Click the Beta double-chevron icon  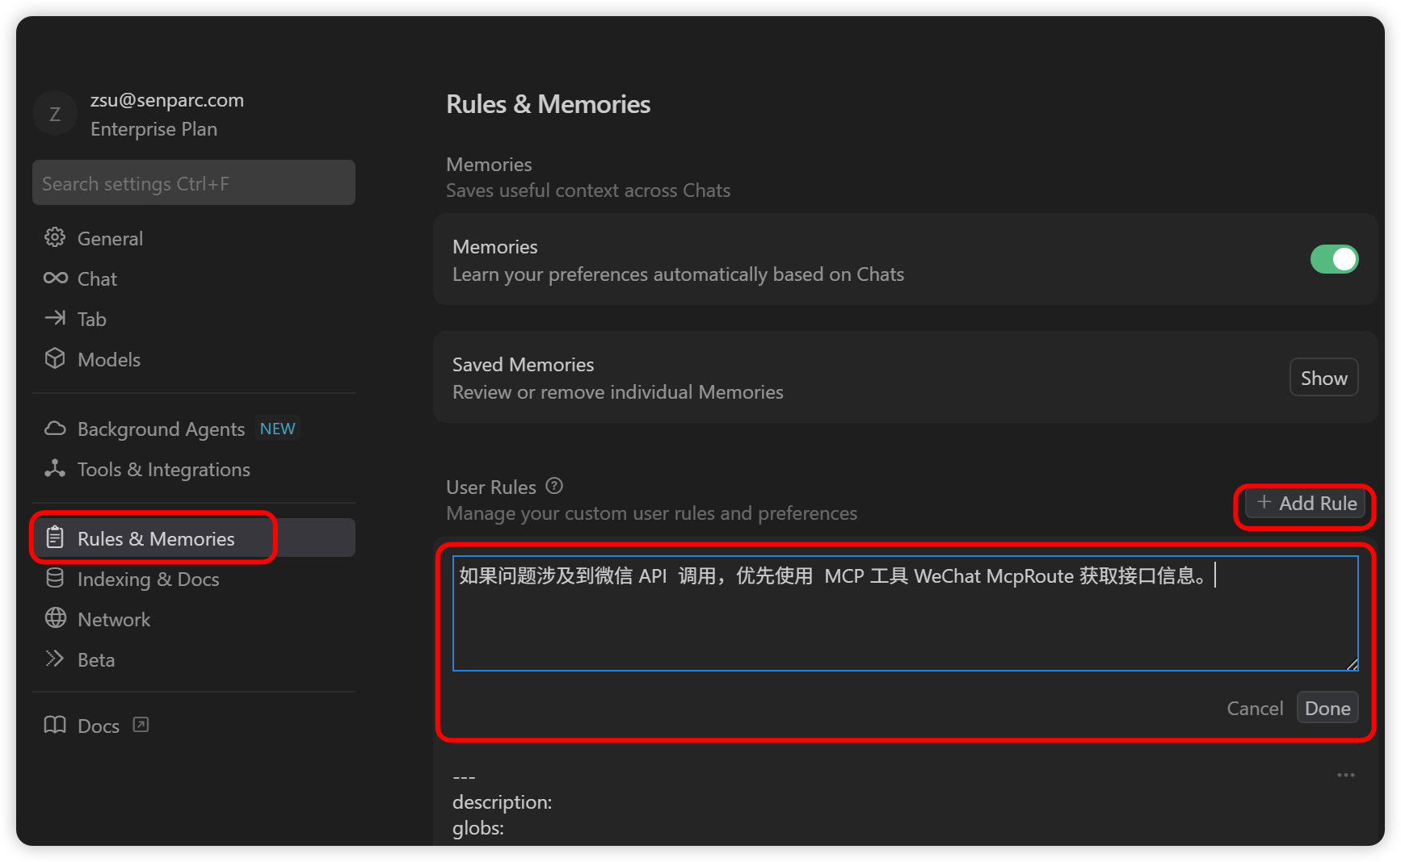coord(55,659)
